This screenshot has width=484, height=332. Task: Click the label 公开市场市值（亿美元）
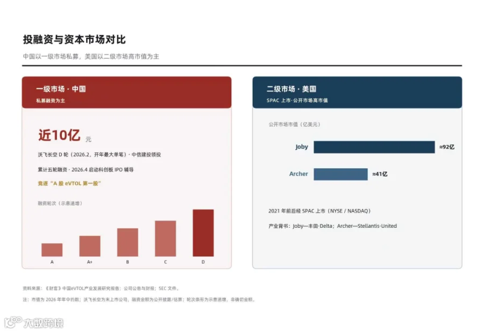(295, 124)
